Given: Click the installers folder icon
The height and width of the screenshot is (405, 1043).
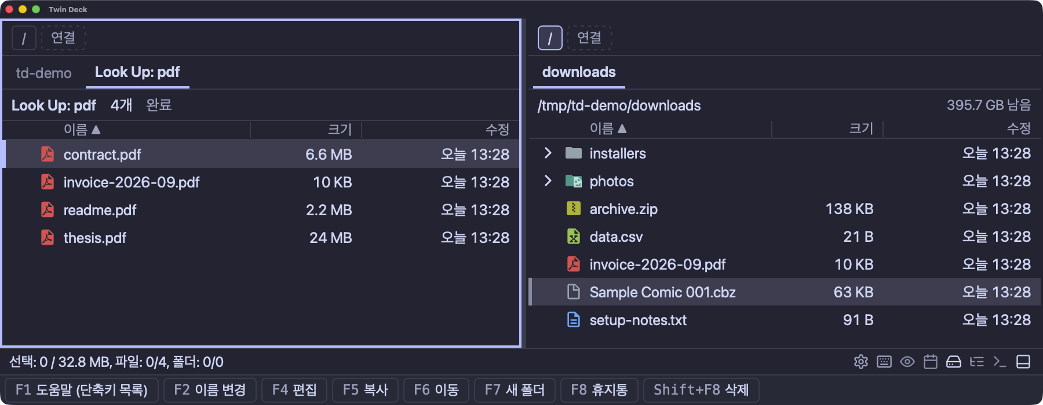Looking at the screenshot, I should tap(574, 153).
